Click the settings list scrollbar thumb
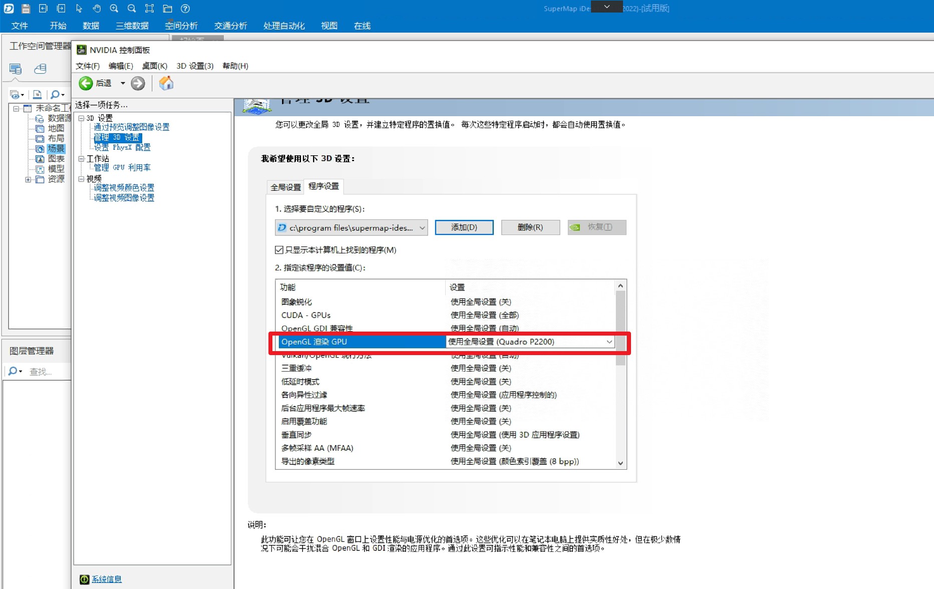Image resolution: width=934 pixels, height=589 pixels. tap(620, 328)
